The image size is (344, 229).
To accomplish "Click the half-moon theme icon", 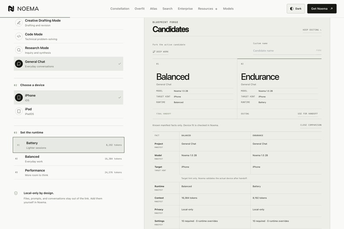I will tap(292, 9).
